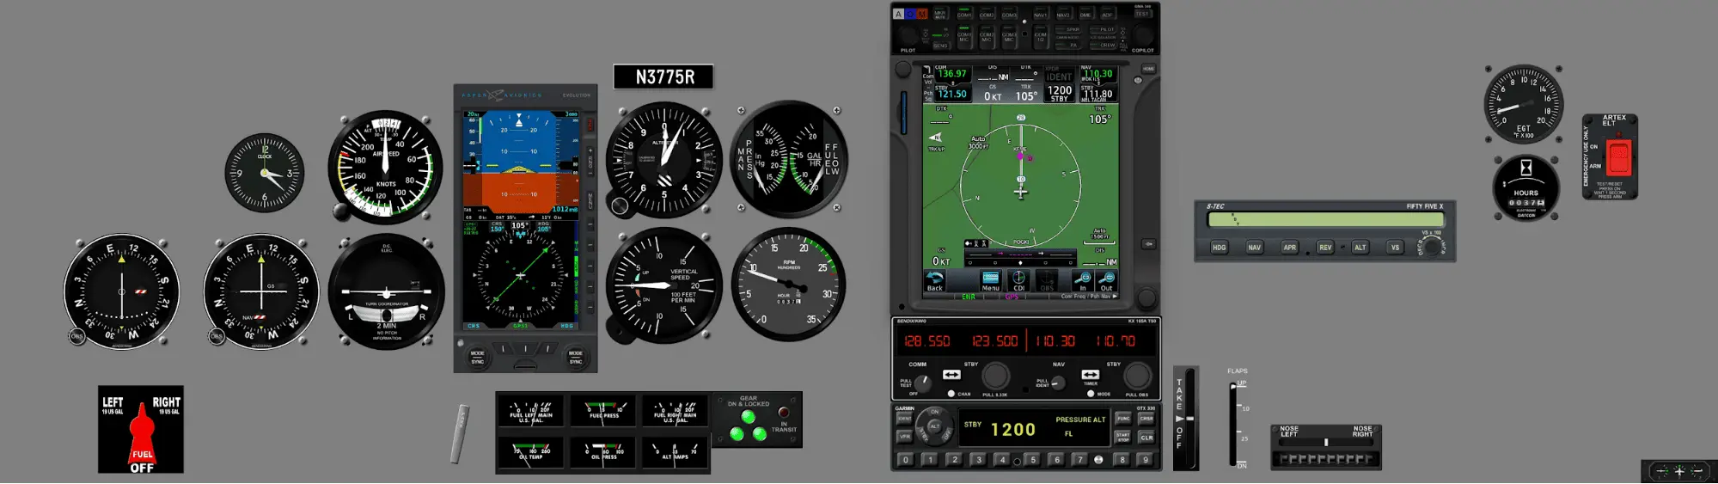This screenshot has width=1718, height=484.
Task: Push the CHAN button on the KX165 radio
Action: [x=951, y=394]
